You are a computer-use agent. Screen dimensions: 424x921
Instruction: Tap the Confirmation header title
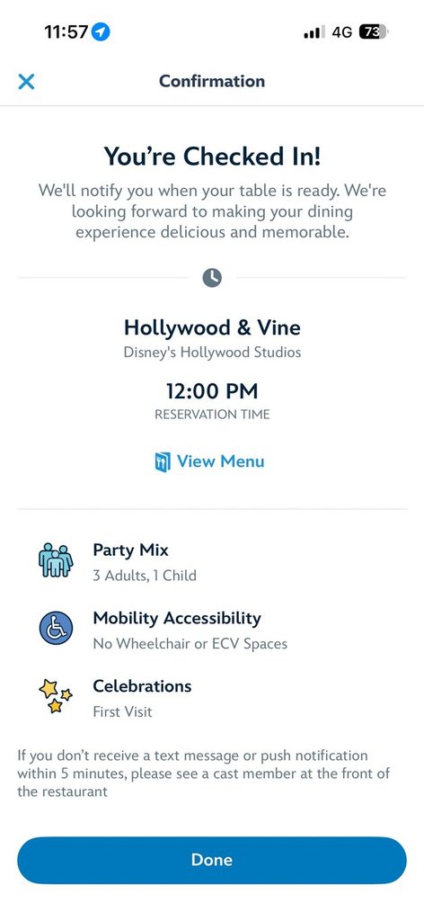point(212,81)
